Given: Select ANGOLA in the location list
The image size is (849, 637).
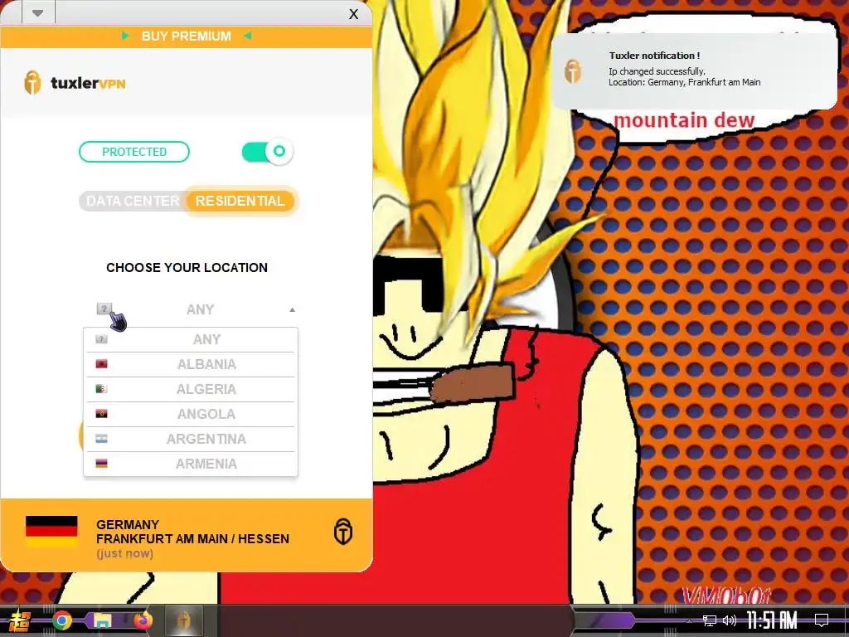Looking at the screenshot, I should (191, 415).
